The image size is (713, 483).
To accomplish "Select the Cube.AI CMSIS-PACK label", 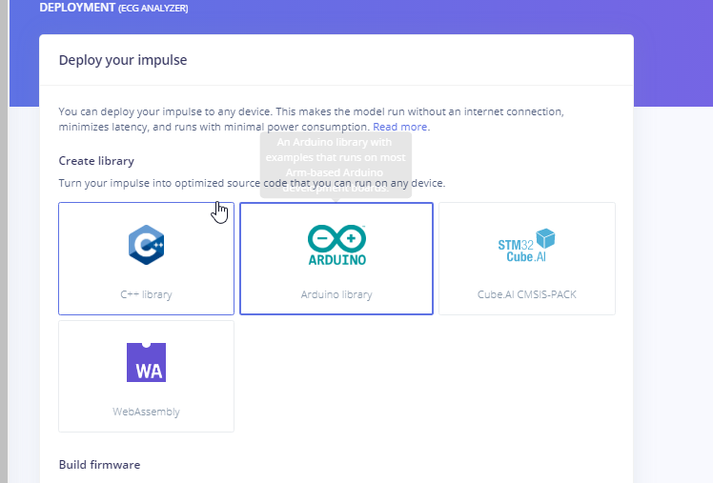I will coord(526,294).
